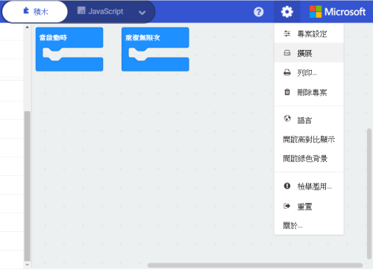
Task: Click the puzzle piece icon in 積木 tab
Action: click(26, 10)
